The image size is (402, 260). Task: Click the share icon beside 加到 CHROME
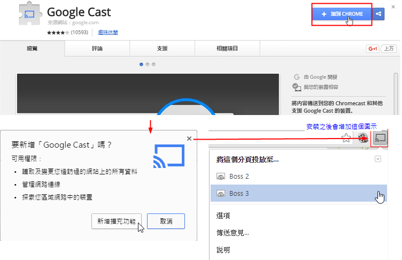point(378,14)
